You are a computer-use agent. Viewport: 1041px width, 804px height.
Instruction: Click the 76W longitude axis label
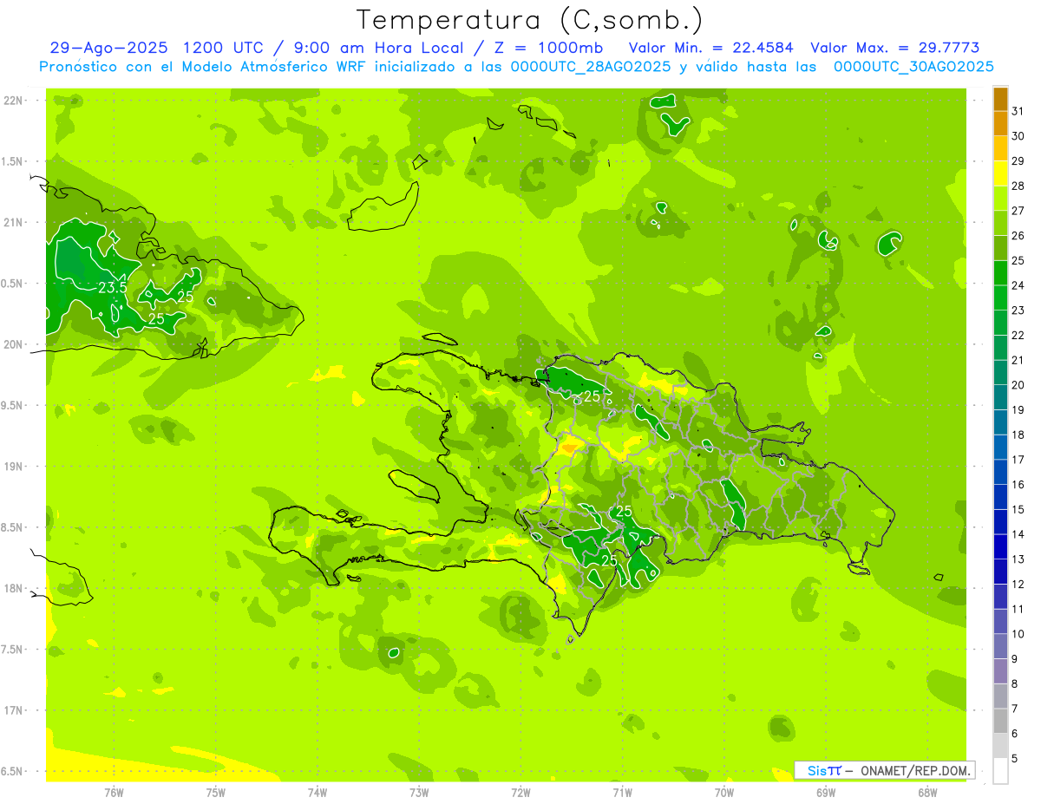(x=114, y=792)
